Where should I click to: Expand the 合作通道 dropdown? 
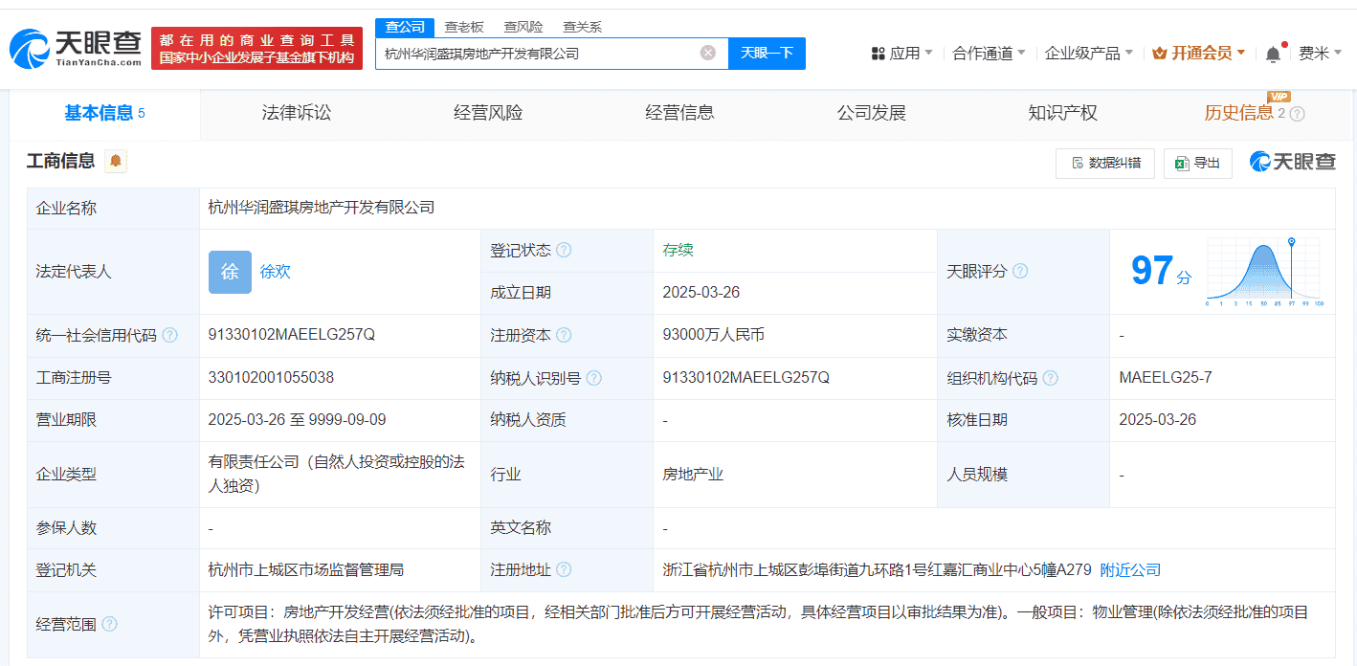tap(989, 53)
